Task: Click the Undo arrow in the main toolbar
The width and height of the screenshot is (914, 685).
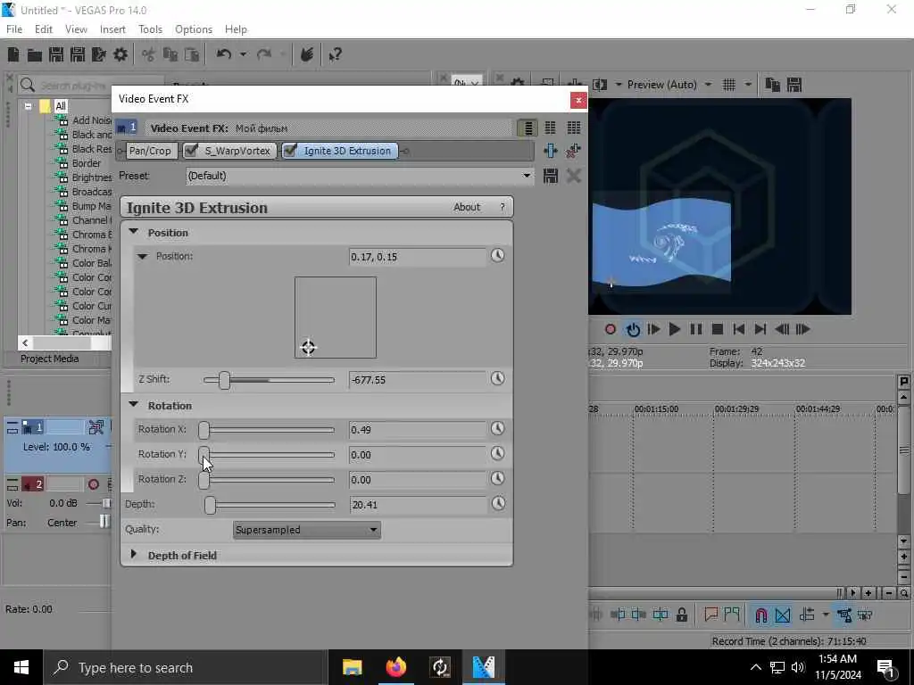Action: pos(224,54)
